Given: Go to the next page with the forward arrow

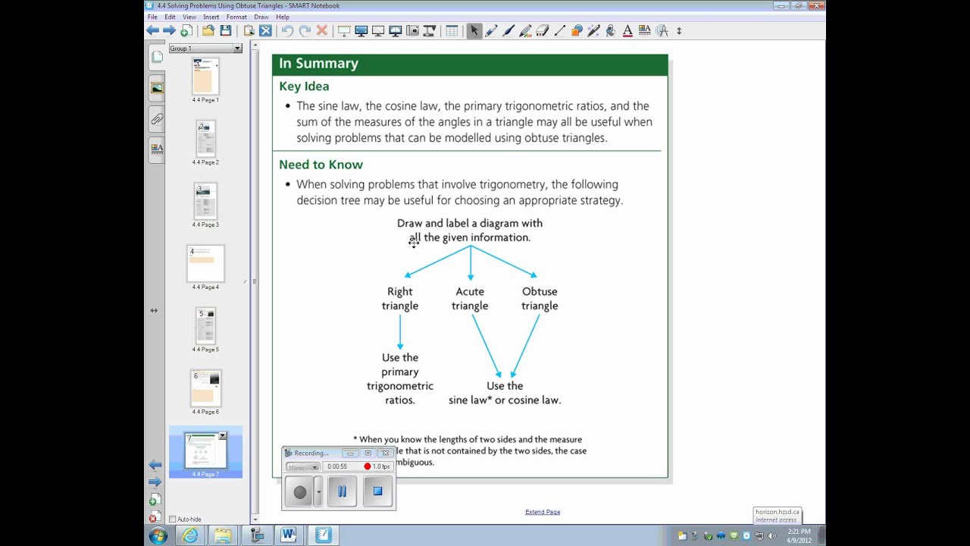Looking at the screenshot, I should pyautogui.click(x=169, y=30).
